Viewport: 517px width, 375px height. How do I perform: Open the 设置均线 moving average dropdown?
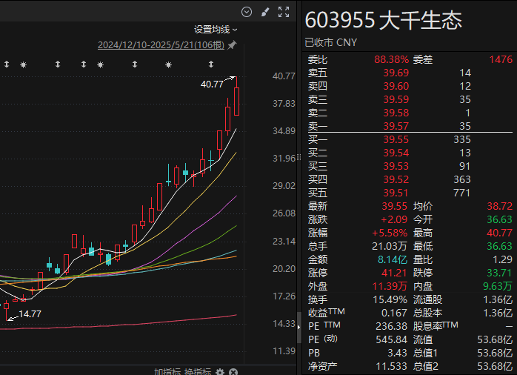(216, 30)
